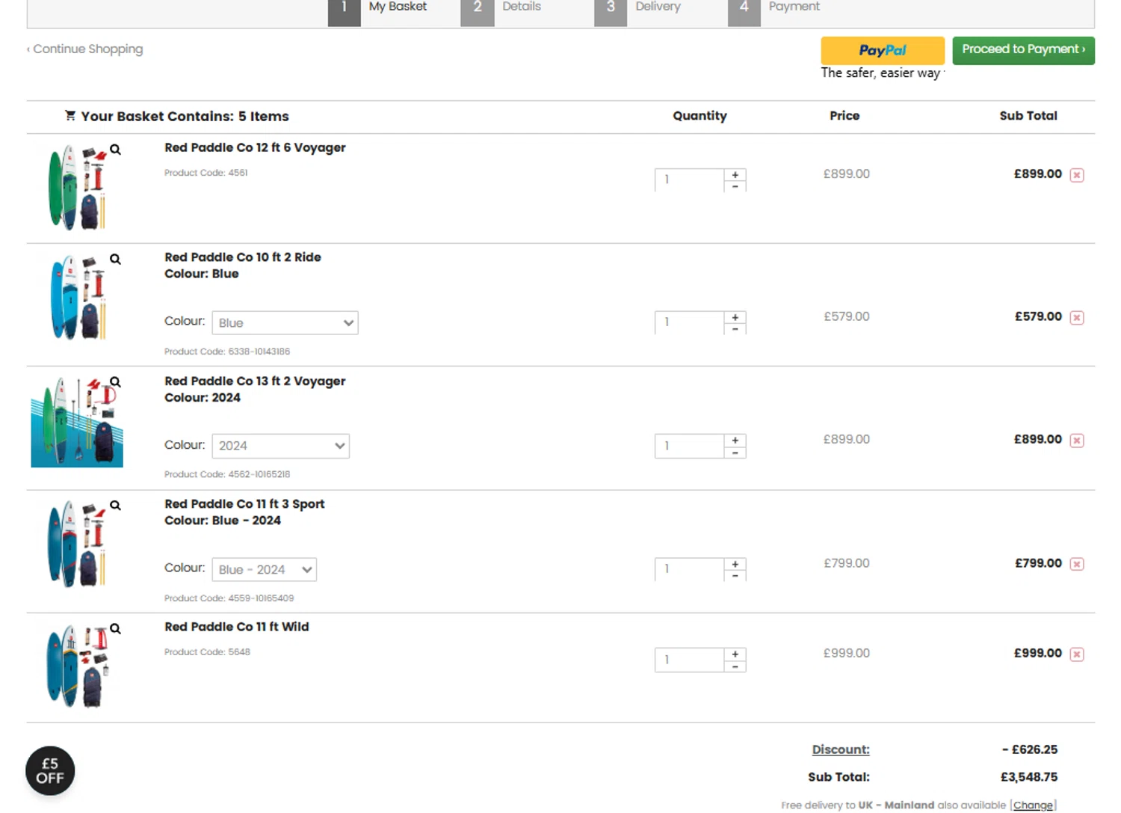Viewport: 1121px width, 813px height.
Task: Open the Blue colour dropdown for 10 ft 2 Ride
Action: point(285,322)
